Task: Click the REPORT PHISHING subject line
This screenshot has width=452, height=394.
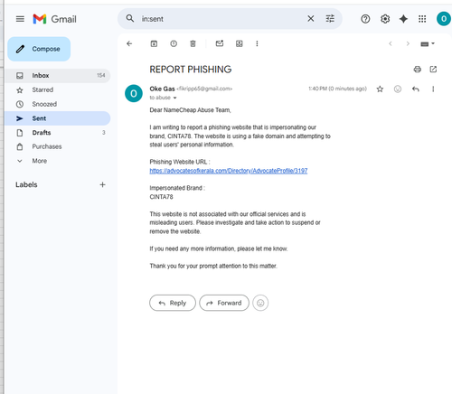Action: click(191, 70)
